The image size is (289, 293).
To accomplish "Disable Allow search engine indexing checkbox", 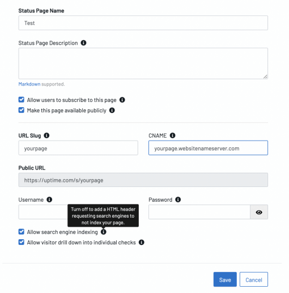I will pyautogui.click(x=22, y=232).
